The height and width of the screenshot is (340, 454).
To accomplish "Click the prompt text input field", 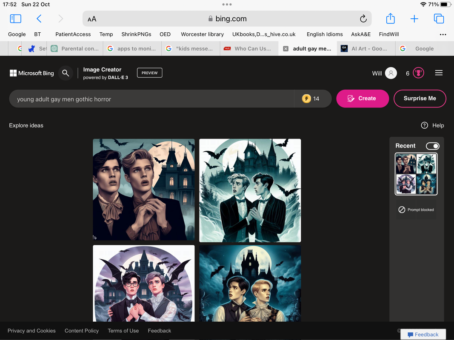I will [x=151, y=99].
